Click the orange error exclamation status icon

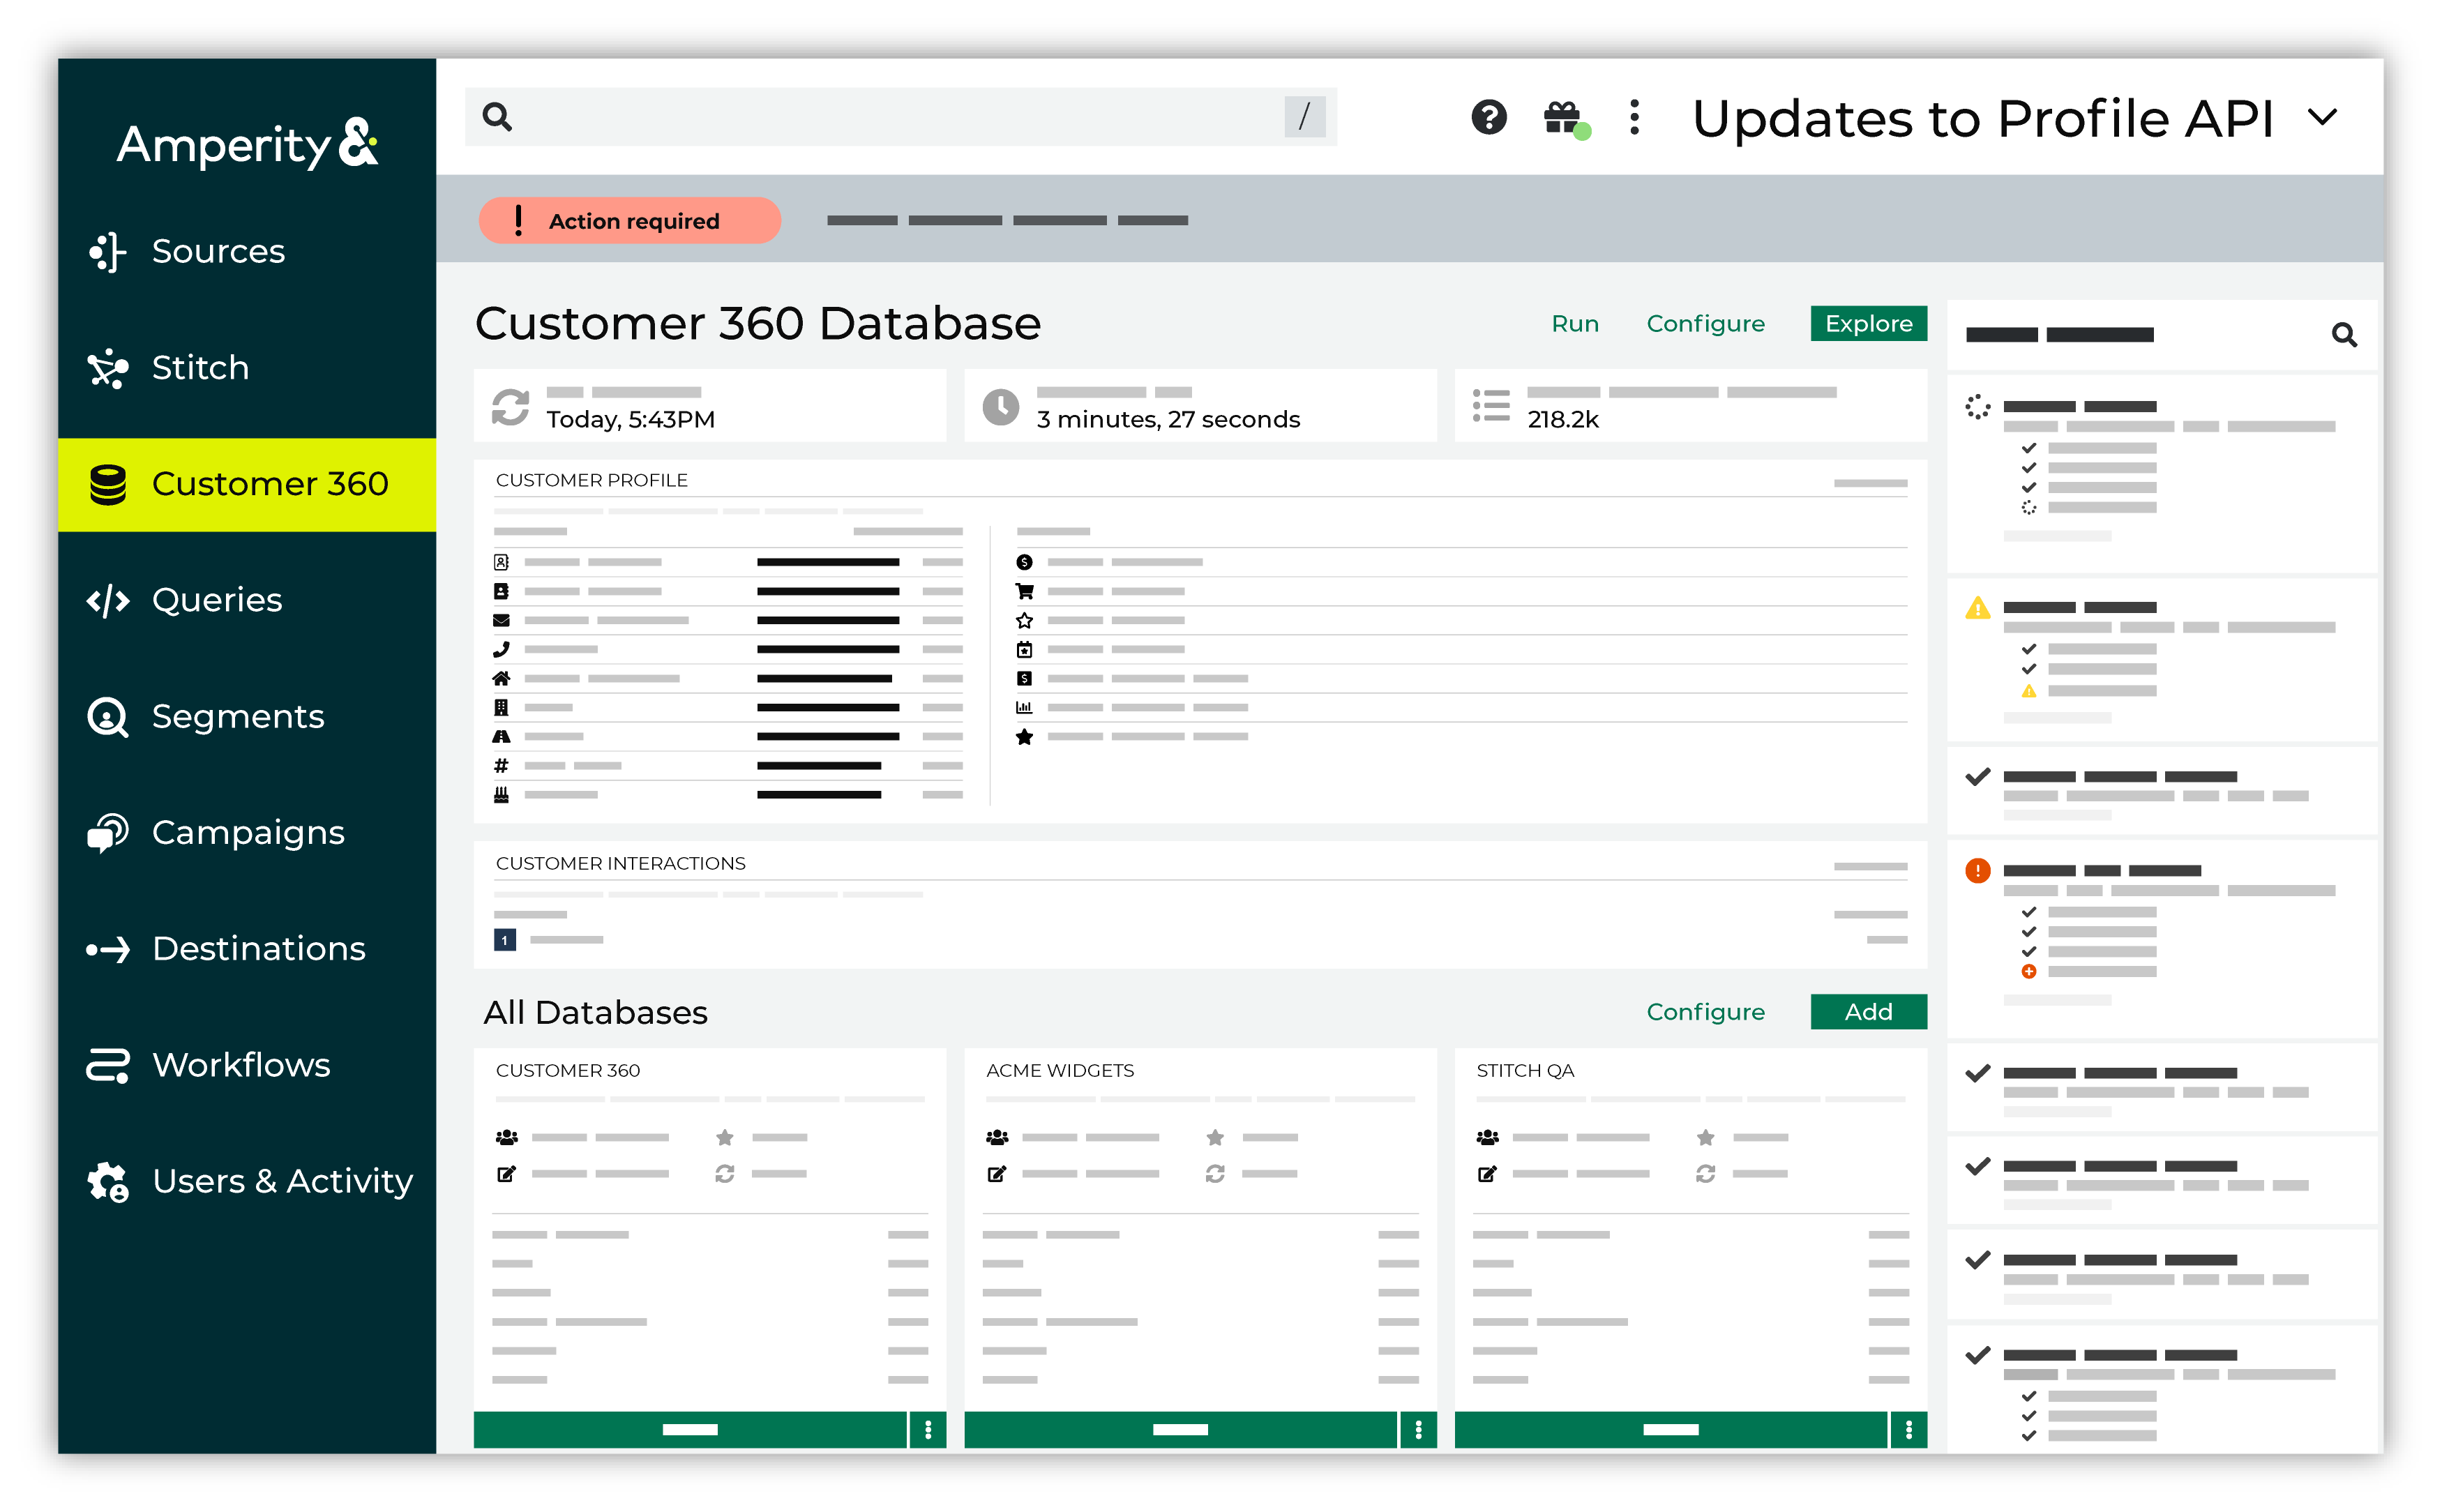tap(1977, 871)
